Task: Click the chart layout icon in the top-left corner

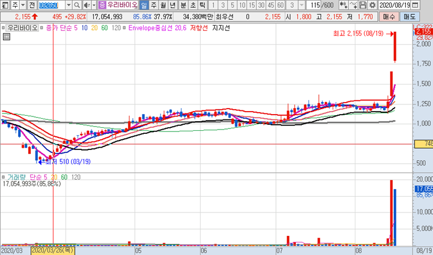Action: (5, 5)
